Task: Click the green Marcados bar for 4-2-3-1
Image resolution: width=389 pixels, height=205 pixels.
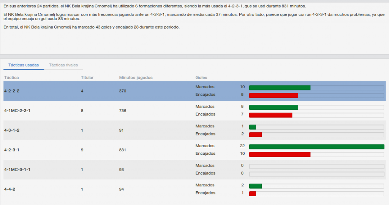Action: (317, 146)
